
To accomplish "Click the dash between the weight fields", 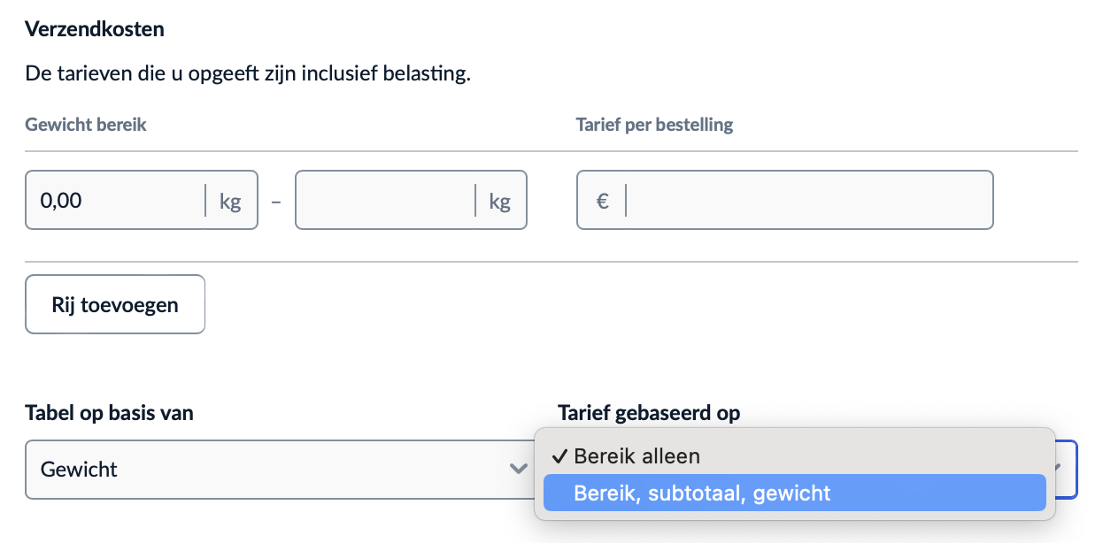I will [x=276, y=202].
